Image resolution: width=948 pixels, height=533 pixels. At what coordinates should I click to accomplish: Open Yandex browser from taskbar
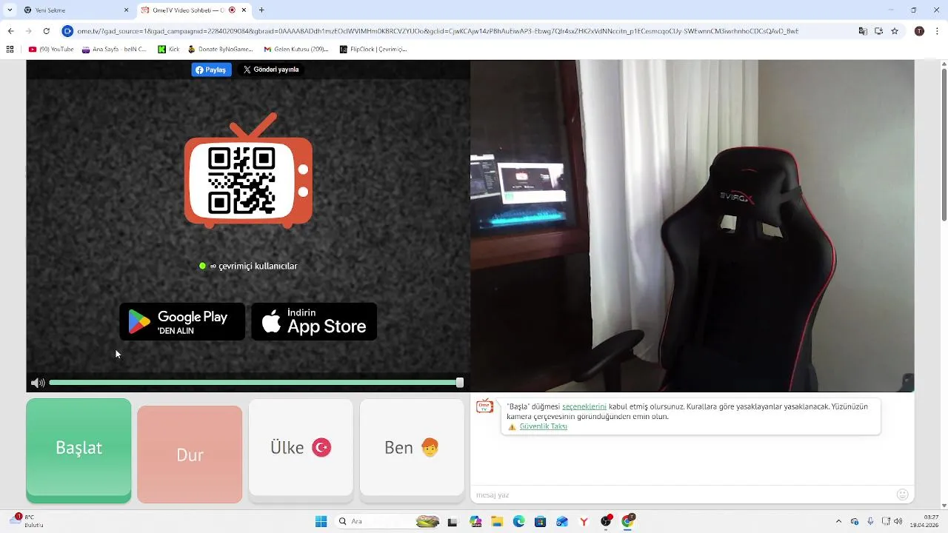584,521
